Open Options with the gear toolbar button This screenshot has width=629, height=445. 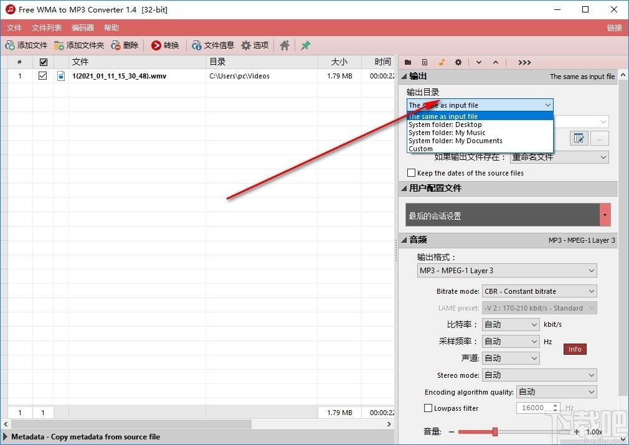pos(255,45)
